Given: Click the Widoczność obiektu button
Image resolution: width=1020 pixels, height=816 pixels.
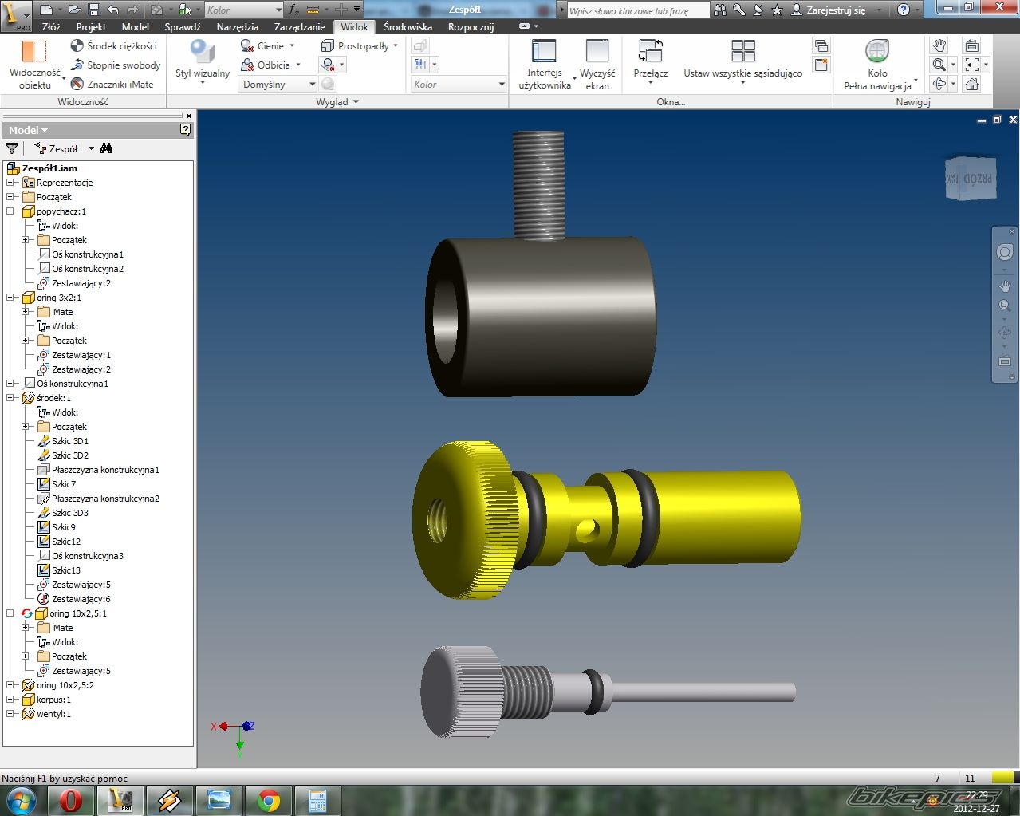Looking at the screenshot, I should pos(34,64).
